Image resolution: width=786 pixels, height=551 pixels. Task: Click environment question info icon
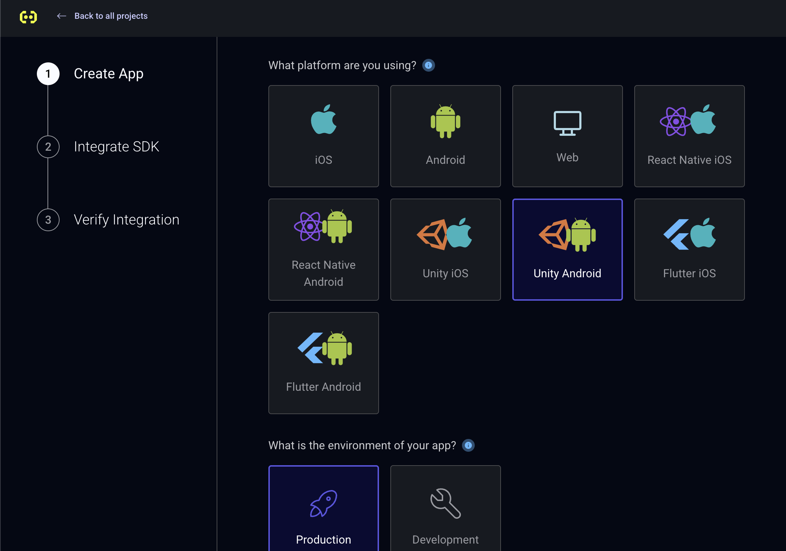(x=468, y=445)
